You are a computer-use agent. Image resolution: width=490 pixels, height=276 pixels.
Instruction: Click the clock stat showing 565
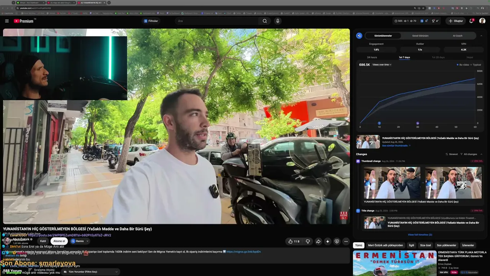399,21
